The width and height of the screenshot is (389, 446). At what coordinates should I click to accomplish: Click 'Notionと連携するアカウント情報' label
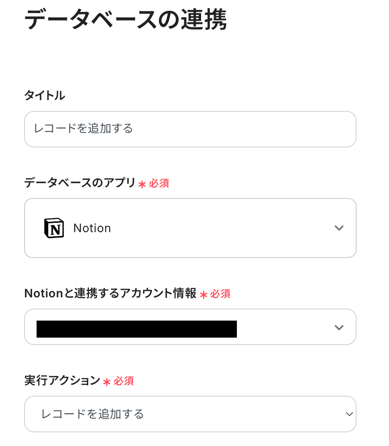(x=110, y=293)
